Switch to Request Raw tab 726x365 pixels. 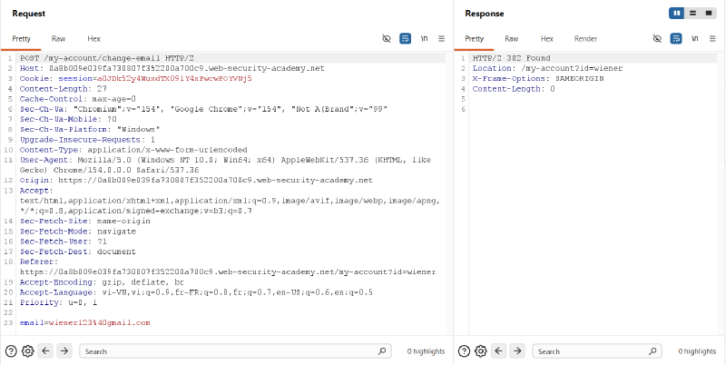click(58, 39)
